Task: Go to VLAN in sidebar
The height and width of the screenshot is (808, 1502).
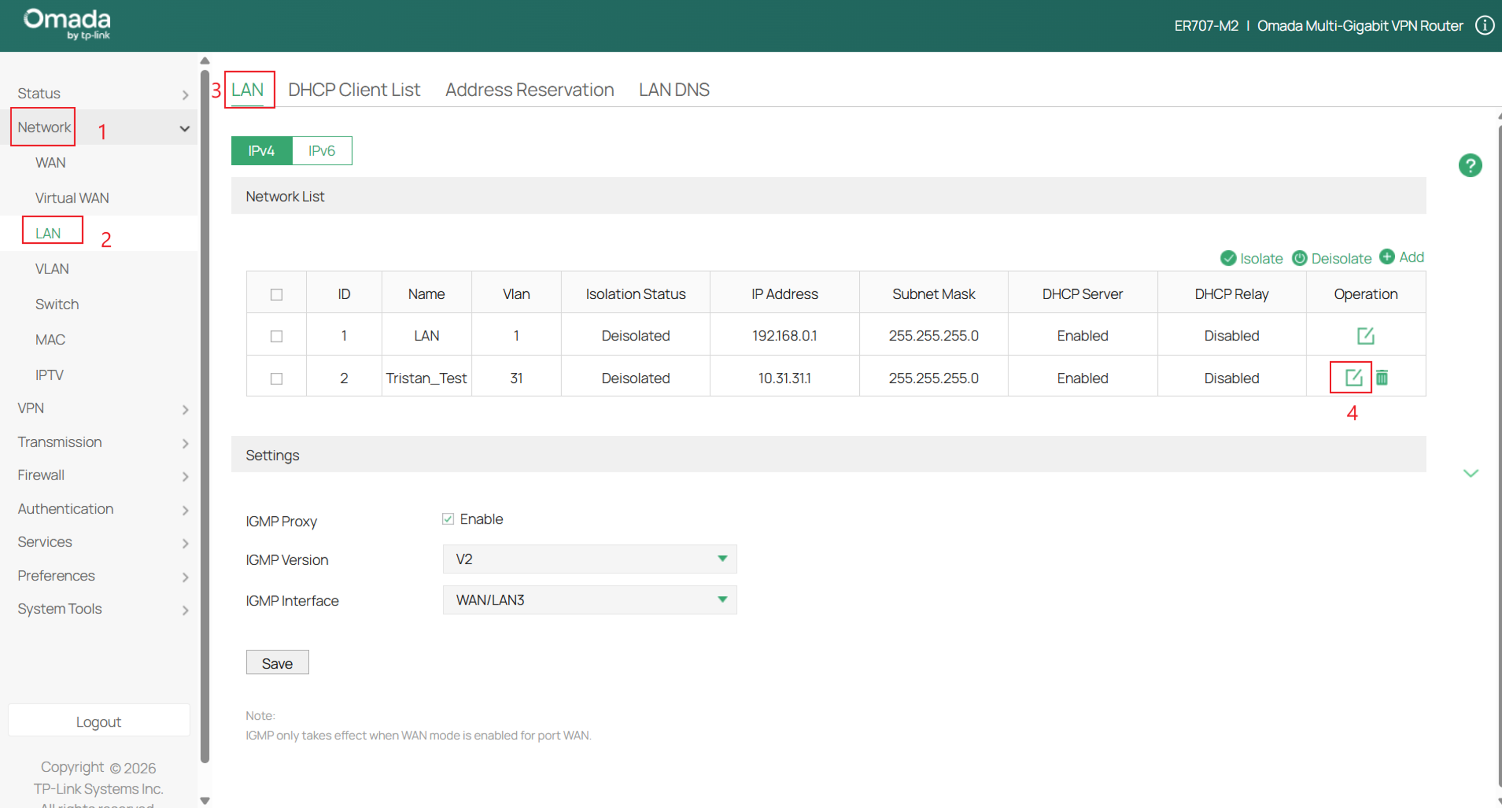Action: coord(52,269)
